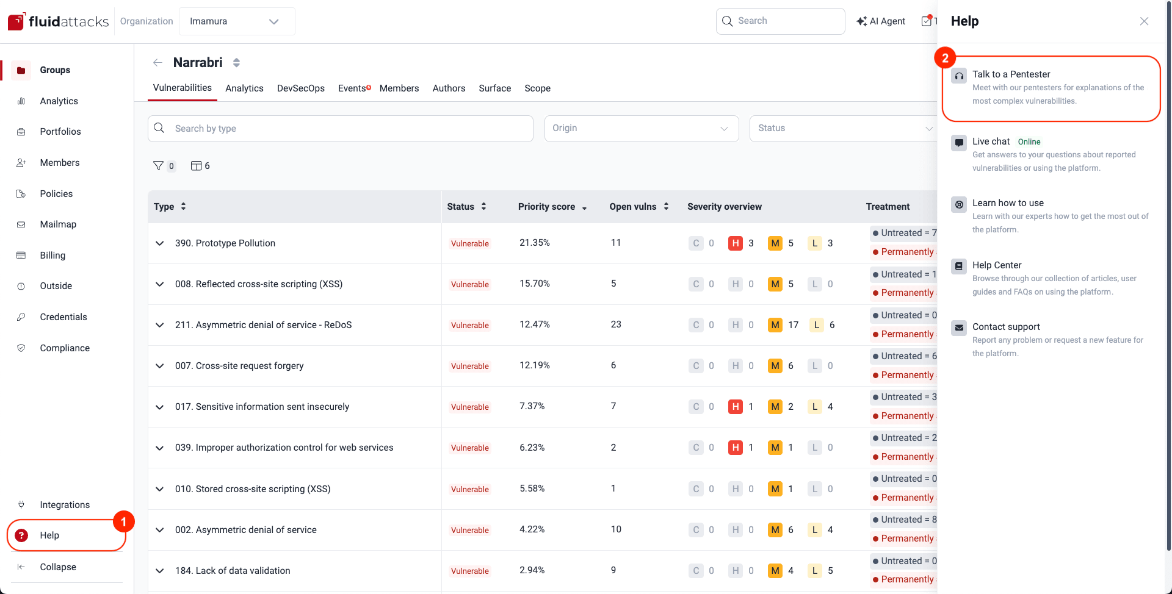Open Compliance in the sidebar
The height and width of the screenshot is (594, 1172).
pos(65,348)
